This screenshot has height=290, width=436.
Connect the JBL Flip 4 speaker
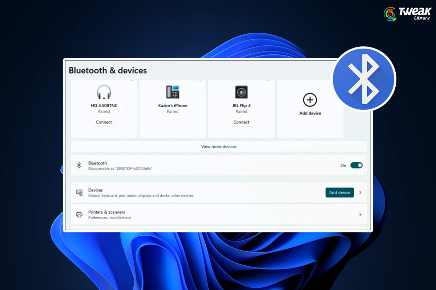(x=241, y=122)
